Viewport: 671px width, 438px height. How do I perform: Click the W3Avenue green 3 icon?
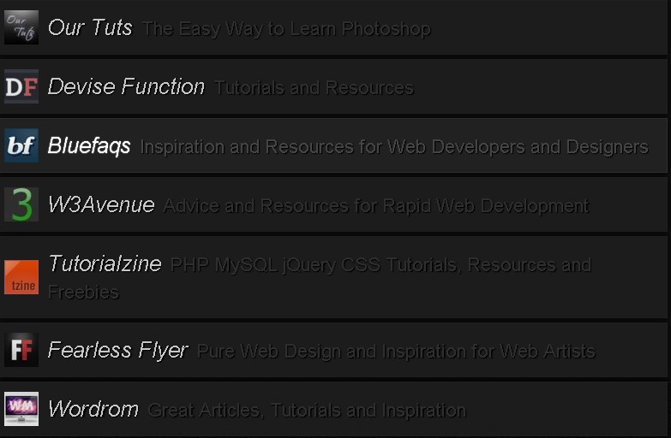click(21, 204)
